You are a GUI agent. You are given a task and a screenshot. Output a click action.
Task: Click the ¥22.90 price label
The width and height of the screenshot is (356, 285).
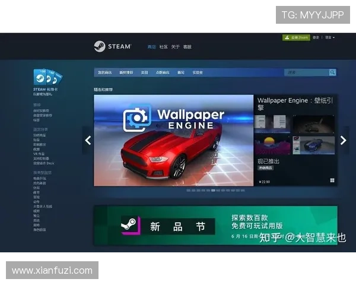(x=264, y=182)
